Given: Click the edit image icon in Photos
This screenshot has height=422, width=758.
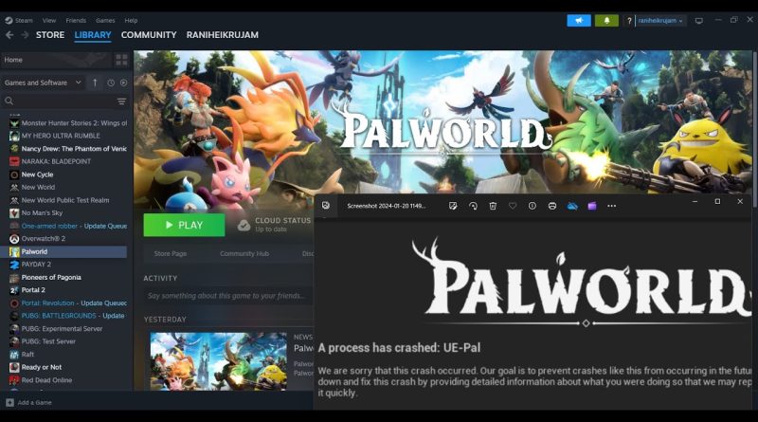Looking at the screenshot, I should 453,206.
